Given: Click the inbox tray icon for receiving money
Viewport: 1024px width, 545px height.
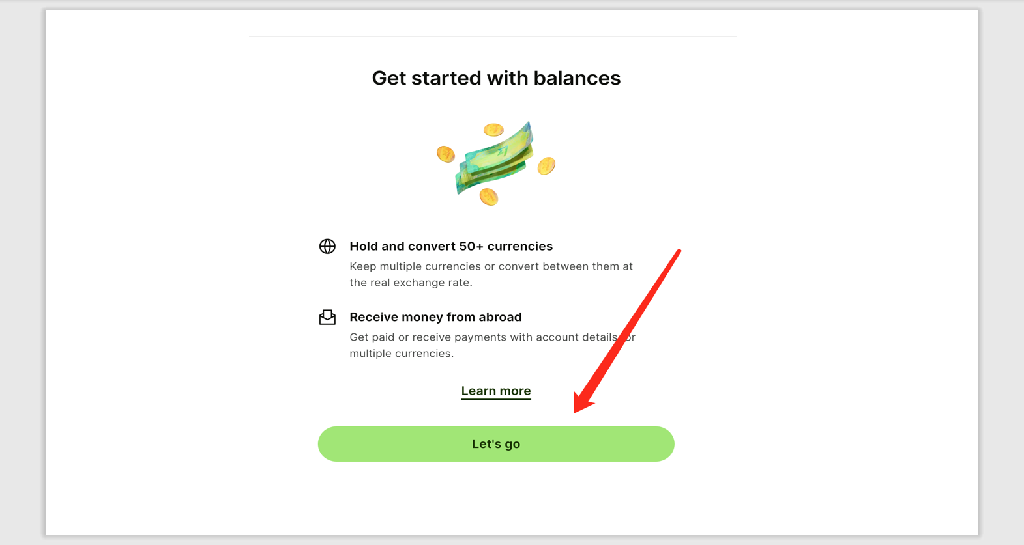Looking at the screenshot, I should (327, 317).
